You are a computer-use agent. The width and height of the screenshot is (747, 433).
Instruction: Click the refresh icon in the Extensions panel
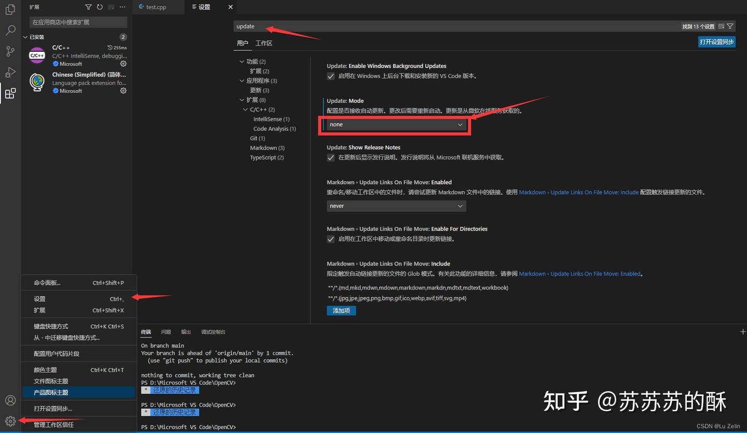99,7
